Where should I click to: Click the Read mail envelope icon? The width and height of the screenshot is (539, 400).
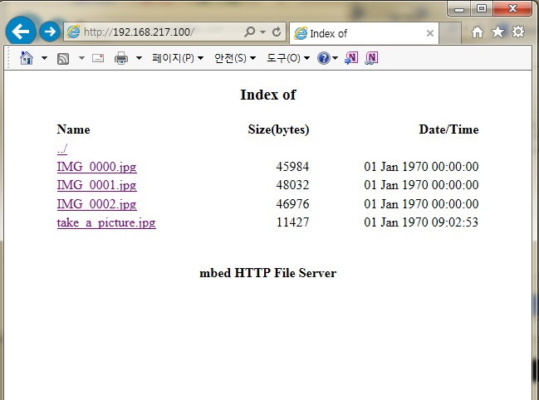(x=98, y=58)
